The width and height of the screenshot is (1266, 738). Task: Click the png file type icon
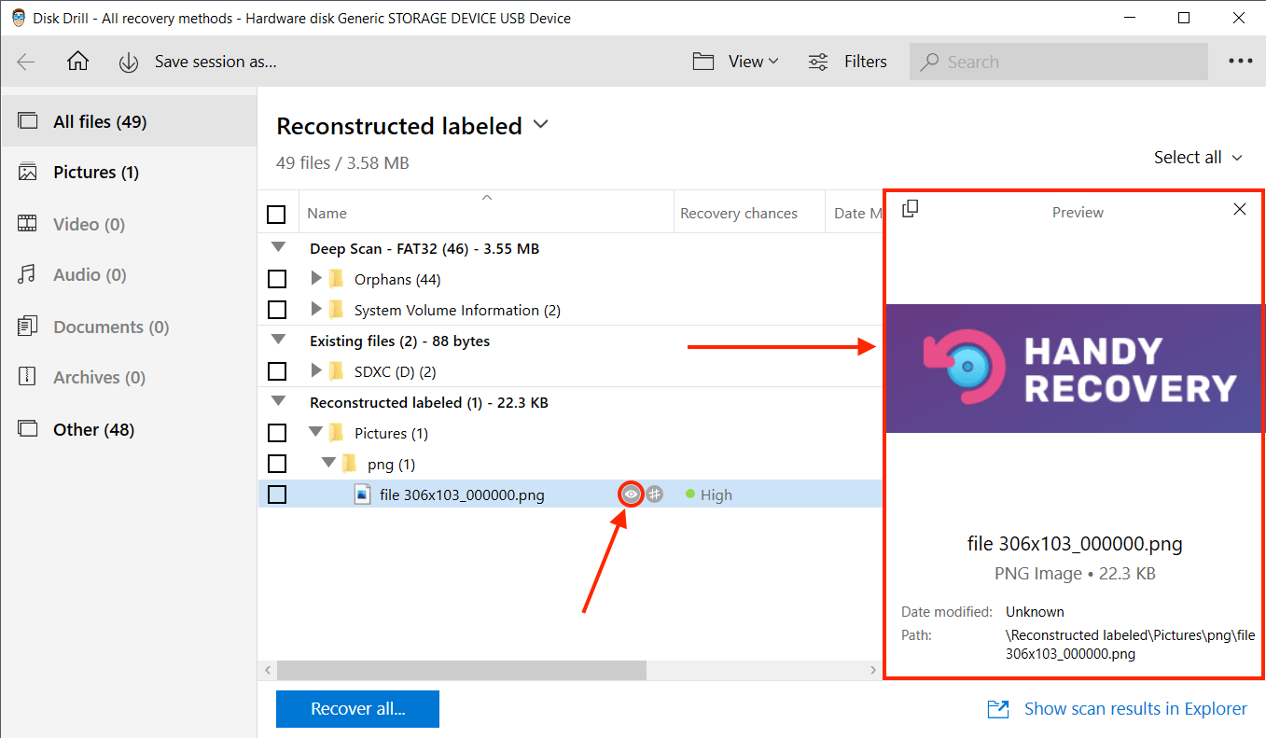tap(363, 494)
